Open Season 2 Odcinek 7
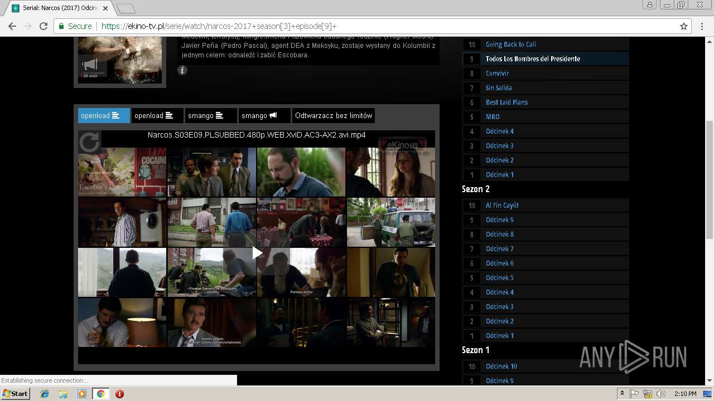 tap(500, 248)
